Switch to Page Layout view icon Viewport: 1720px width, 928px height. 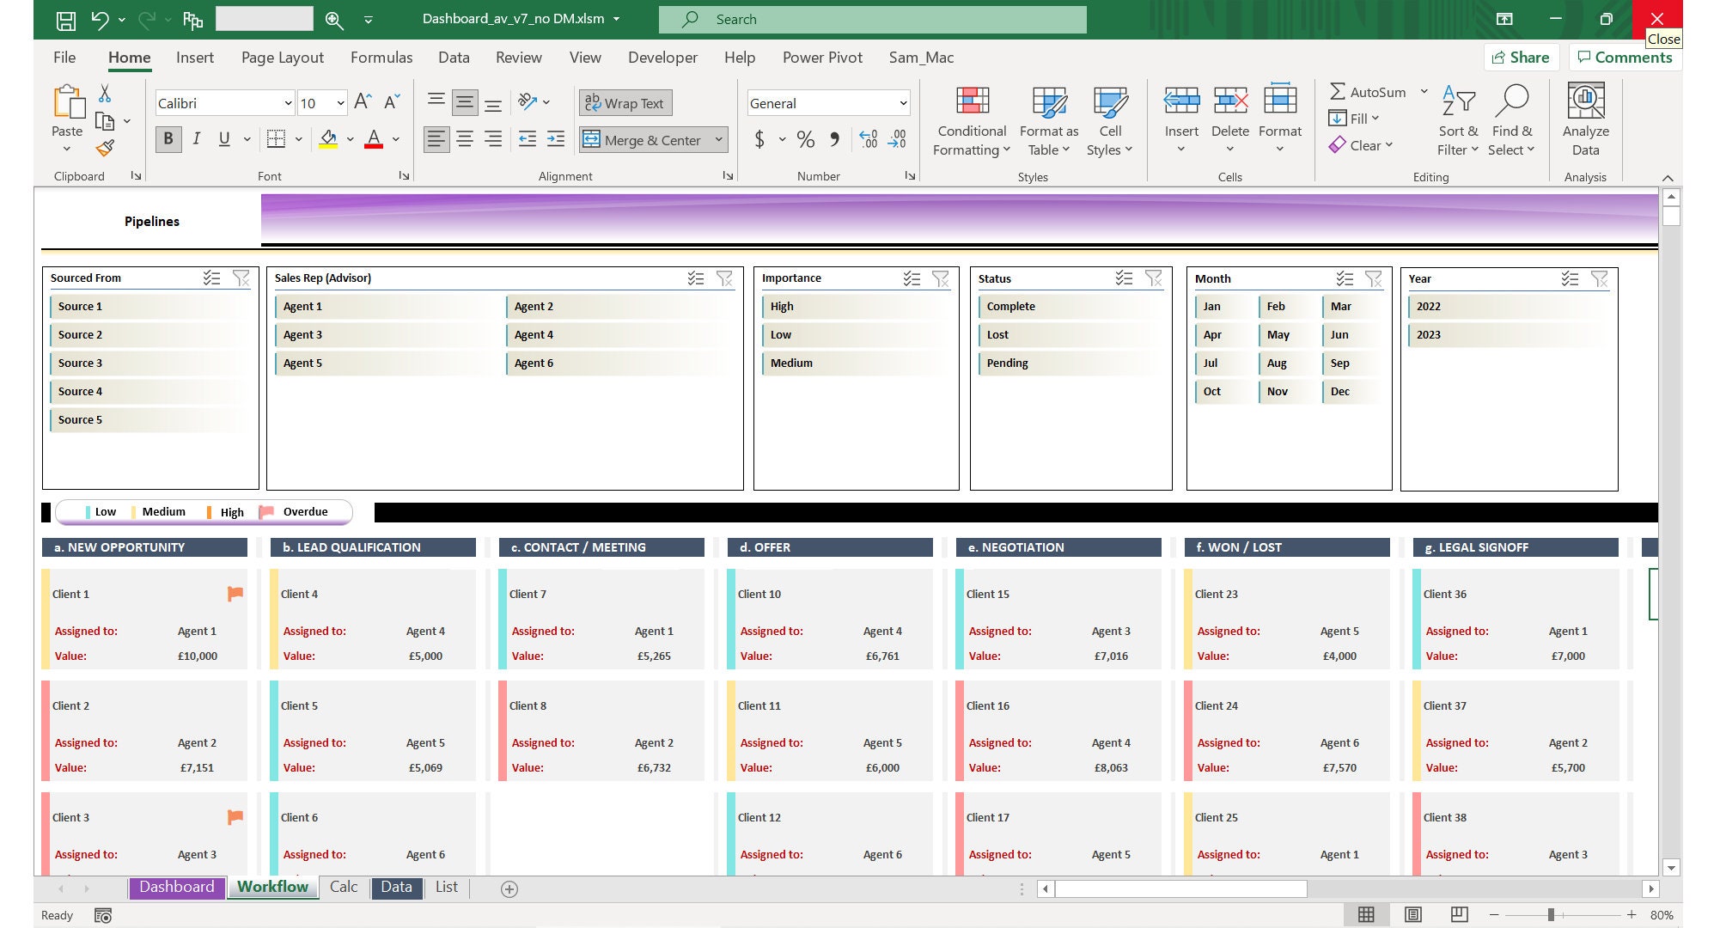tap(1413, 914)
